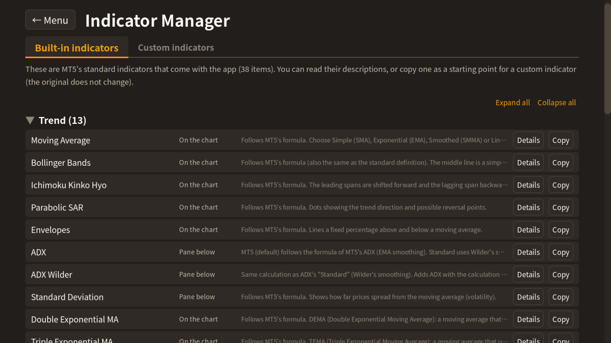
Task: Copy the Ichimoku Kinko Hyo indicator
Action: point(561,185)
